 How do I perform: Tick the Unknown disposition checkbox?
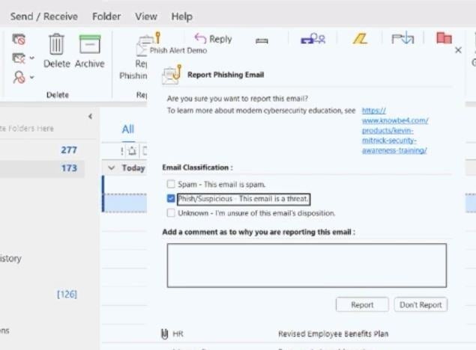tap(171, 213)
